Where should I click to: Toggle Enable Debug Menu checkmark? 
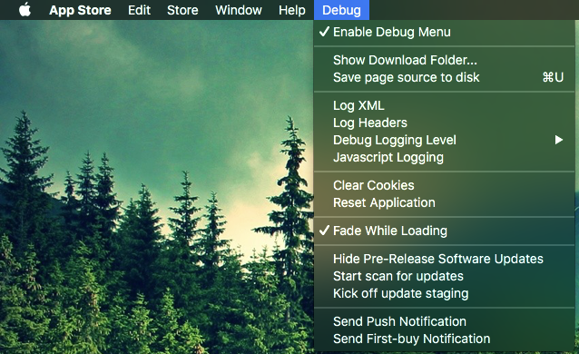click(444, 32)
